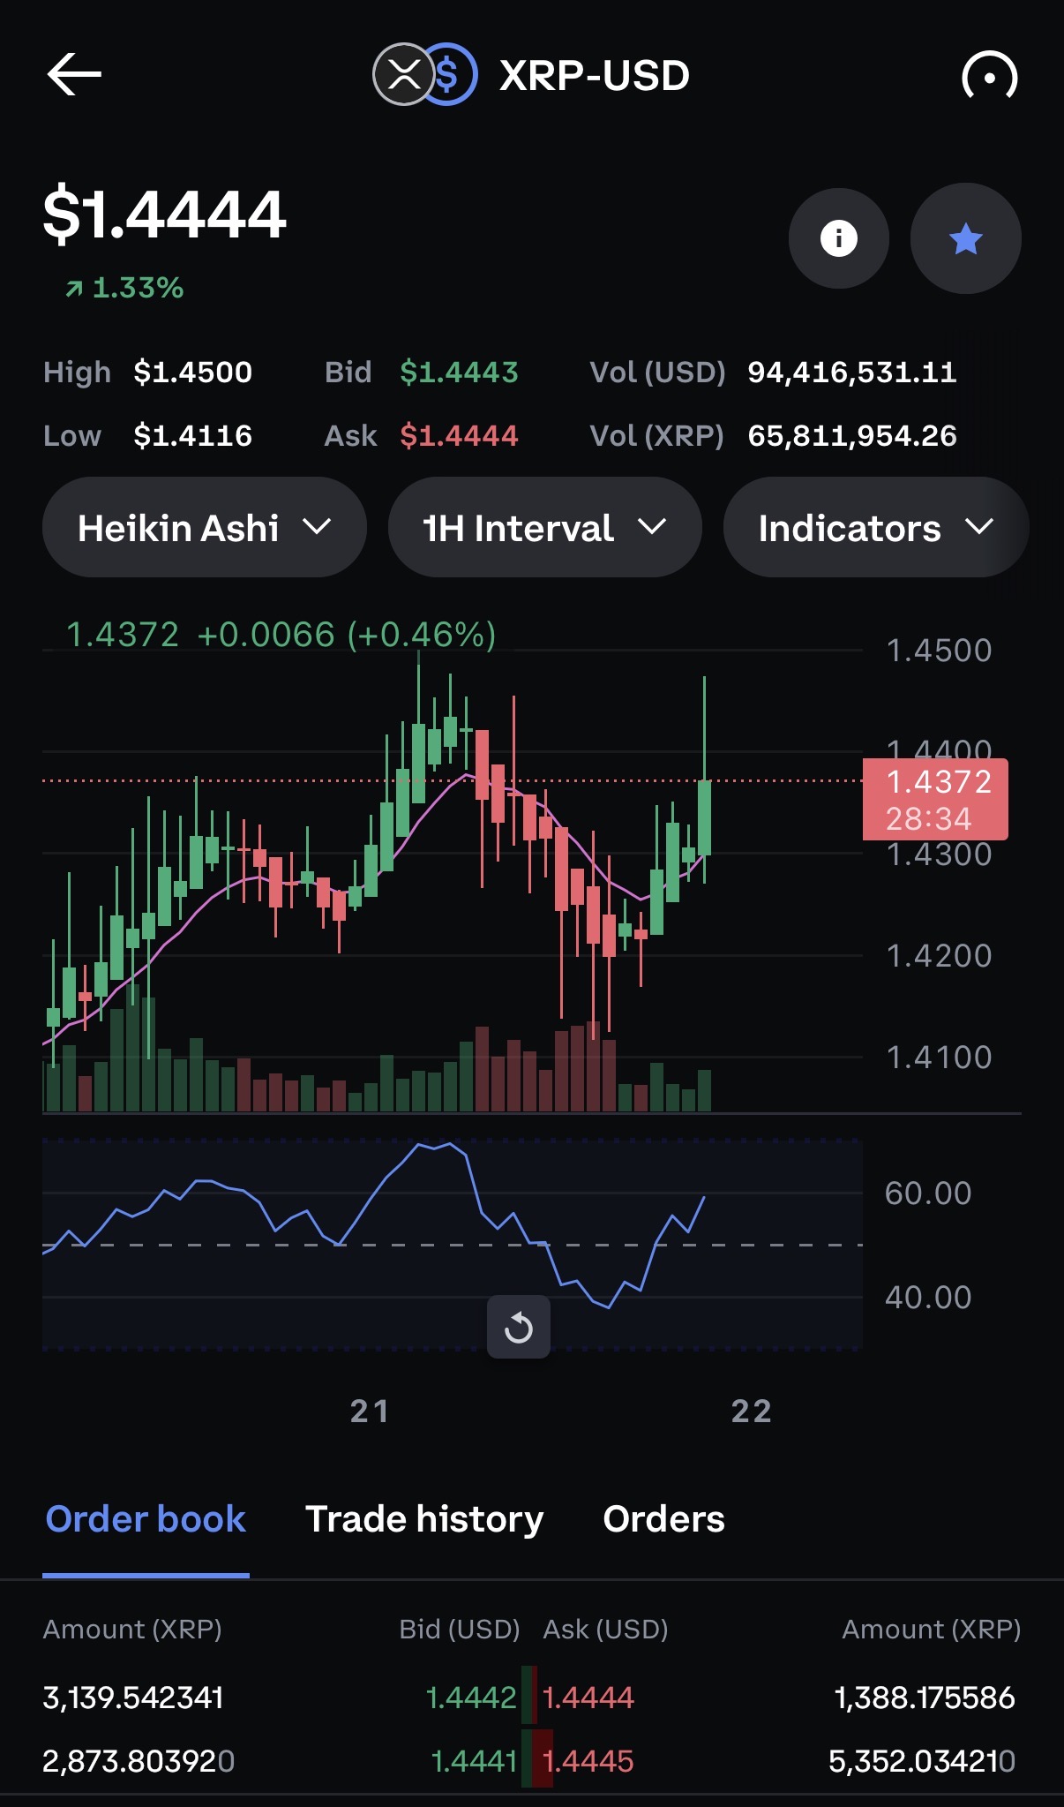The height and width of the screenshot is (1807, 1064).
Task: Tap the XRP-USD pair icon
Action: point(425,75)
